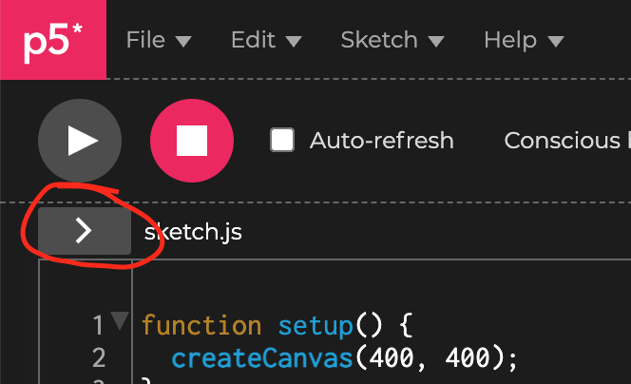This screenshot has width=631, height=384.
Task: Enable the Auto-refresh checkbox
Action: click(x=282, y=140)
